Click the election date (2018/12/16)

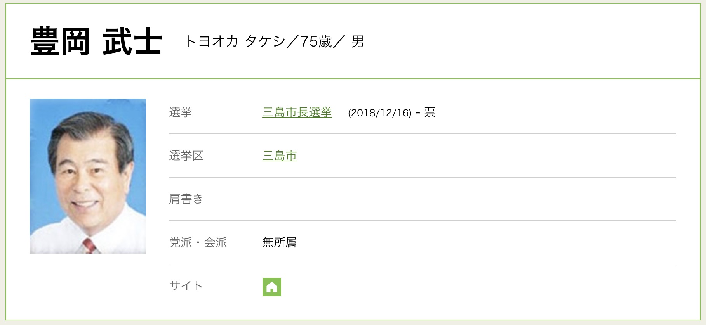point(379,113)
